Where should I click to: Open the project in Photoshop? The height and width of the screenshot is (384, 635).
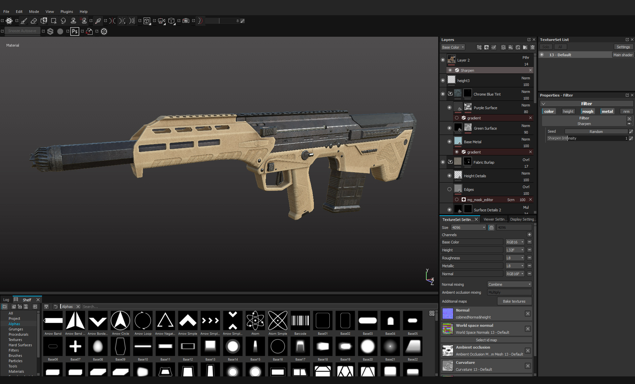tap(74, 31)
